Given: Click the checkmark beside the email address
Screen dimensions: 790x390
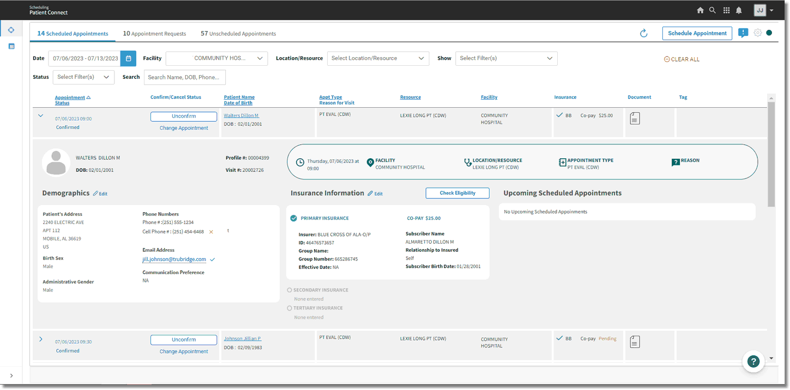Looking at the screenshot, I should click(212, 259).
